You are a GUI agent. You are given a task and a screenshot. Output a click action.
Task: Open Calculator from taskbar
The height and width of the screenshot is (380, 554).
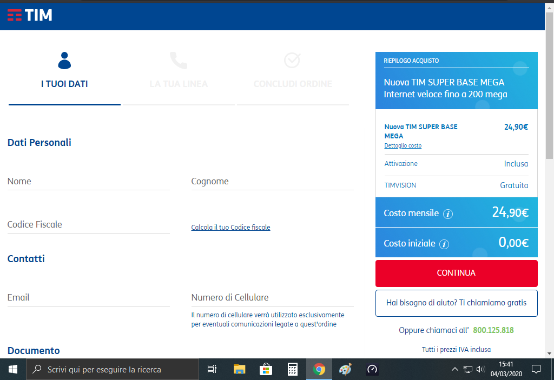point(292,369)
